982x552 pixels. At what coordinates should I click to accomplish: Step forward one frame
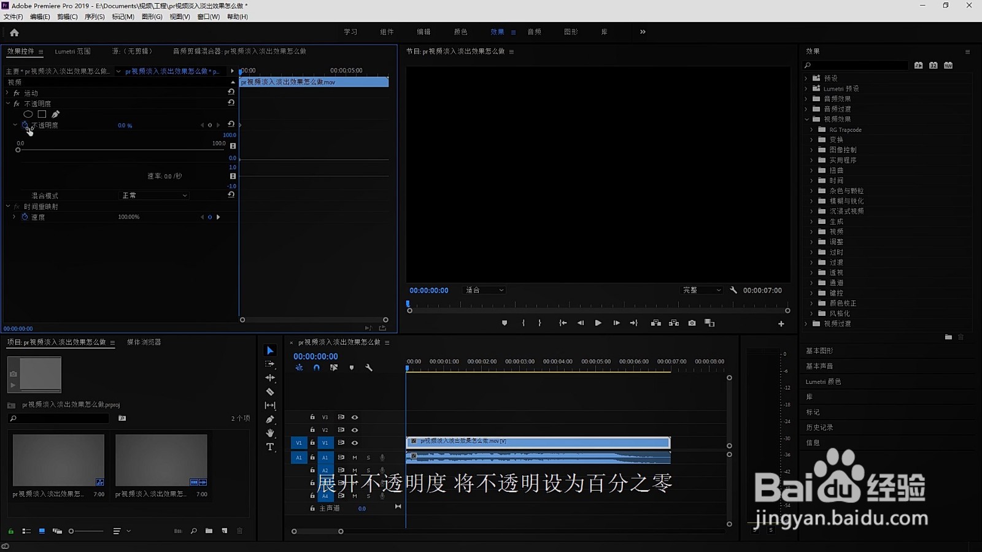point(616,323)
